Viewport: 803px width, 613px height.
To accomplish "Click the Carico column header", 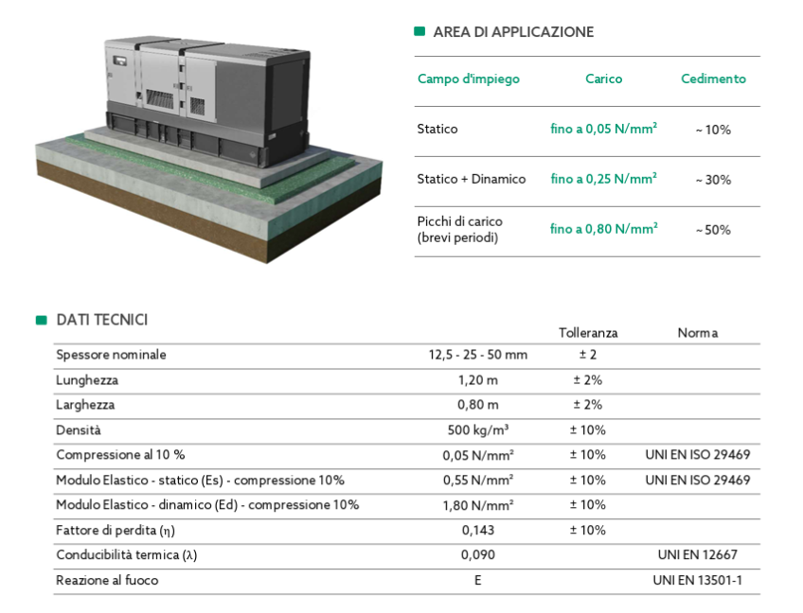I will pos(603,79).
